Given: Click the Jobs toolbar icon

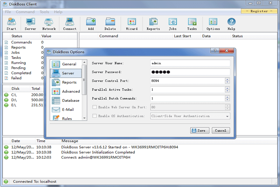Looking at the screenshot, I should tap(173, 24).
